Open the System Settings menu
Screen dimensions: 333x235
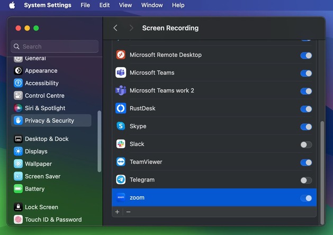click(48, 5)
